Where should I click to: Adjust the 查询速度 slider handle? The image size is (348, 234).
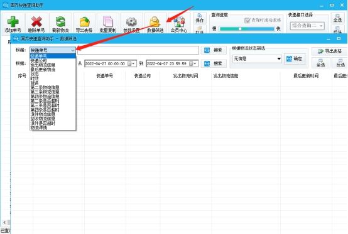[x=240, y=29]
